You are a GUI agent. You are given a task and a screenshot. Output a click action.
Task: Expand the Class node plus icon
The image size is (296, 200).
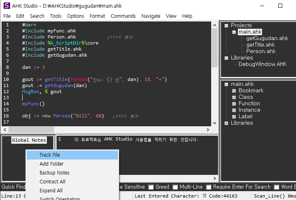point(234,97)
